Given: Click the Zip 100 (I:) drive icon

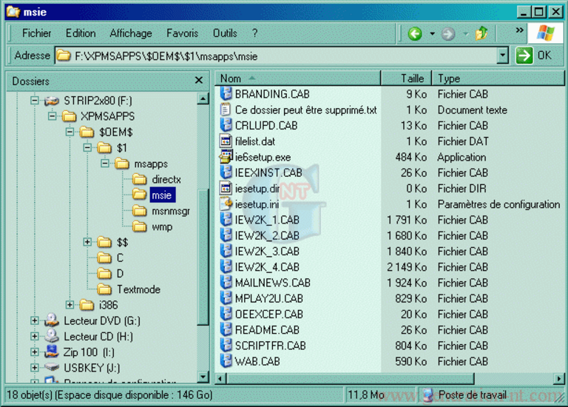Looking at the screenshot, I should point(52,351).
